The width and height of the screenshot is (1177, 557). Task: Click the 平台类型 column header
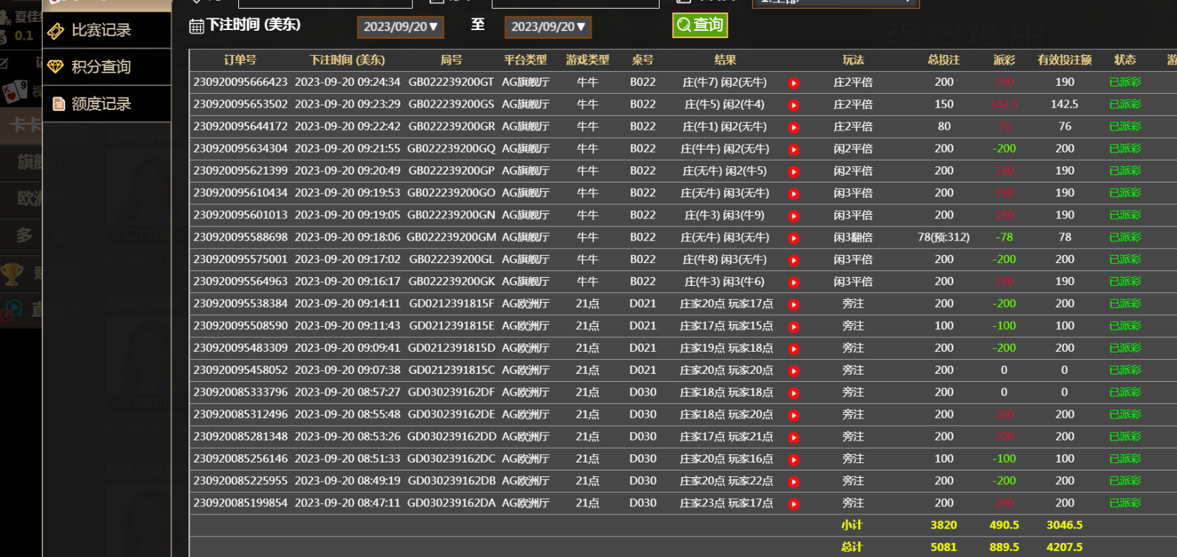pyautogui.click(x=525, y=60)
